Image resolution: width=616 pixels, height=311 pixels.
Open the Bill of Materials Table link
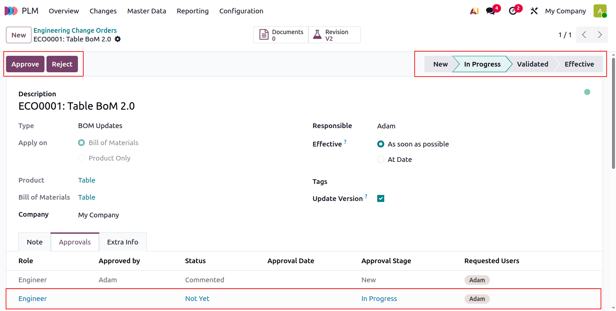[x=87, y=197]
